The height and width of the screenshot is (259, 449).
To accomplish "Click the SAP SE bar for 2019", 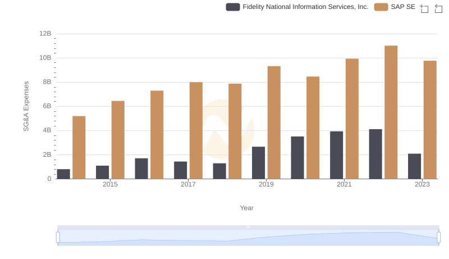I will pyautogui.click(x=274, y=122).
